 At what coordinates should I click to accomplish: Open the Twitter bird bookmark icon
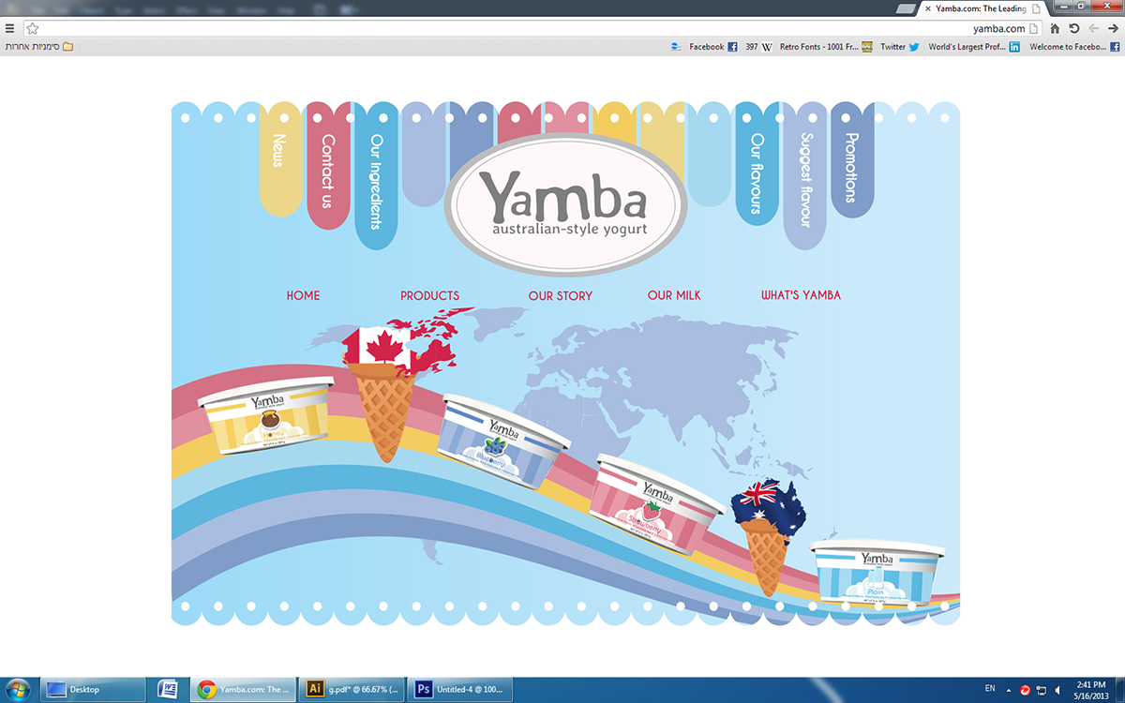tap(913, 46)
